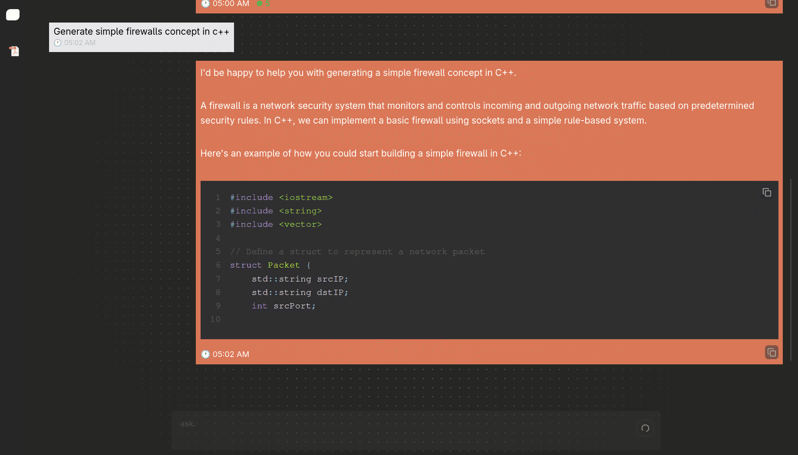Click the clock icon beside 05:00 AM
798x455 pixels.
(205, 4)
